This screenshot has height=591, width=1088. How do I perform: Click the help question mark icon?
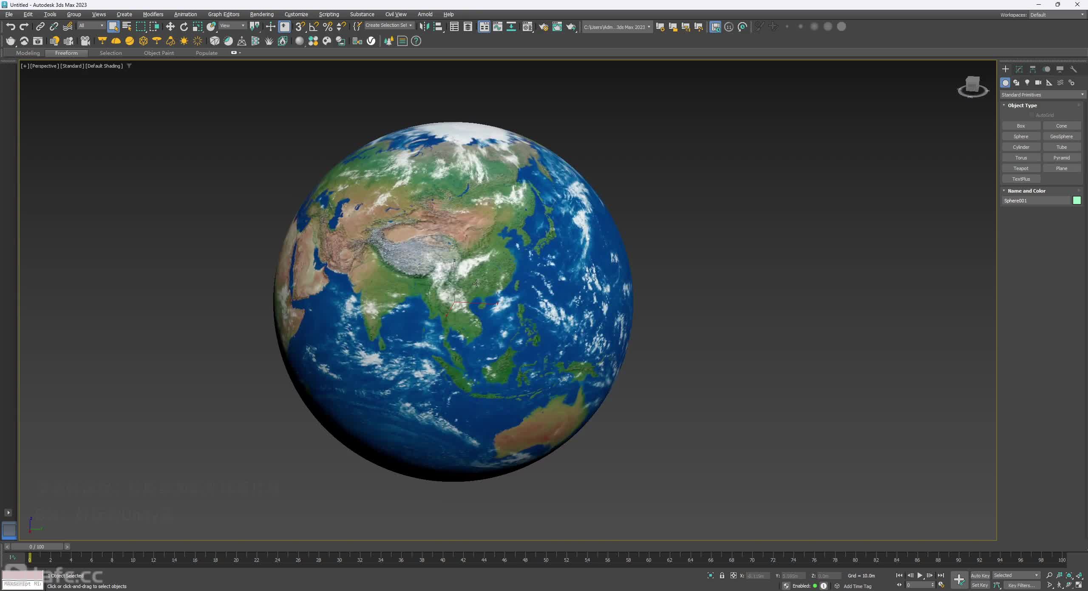tap(416, 41)
